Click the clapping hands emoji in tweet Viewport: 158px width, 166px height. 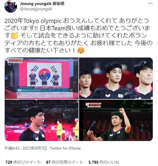coord(14,35)
